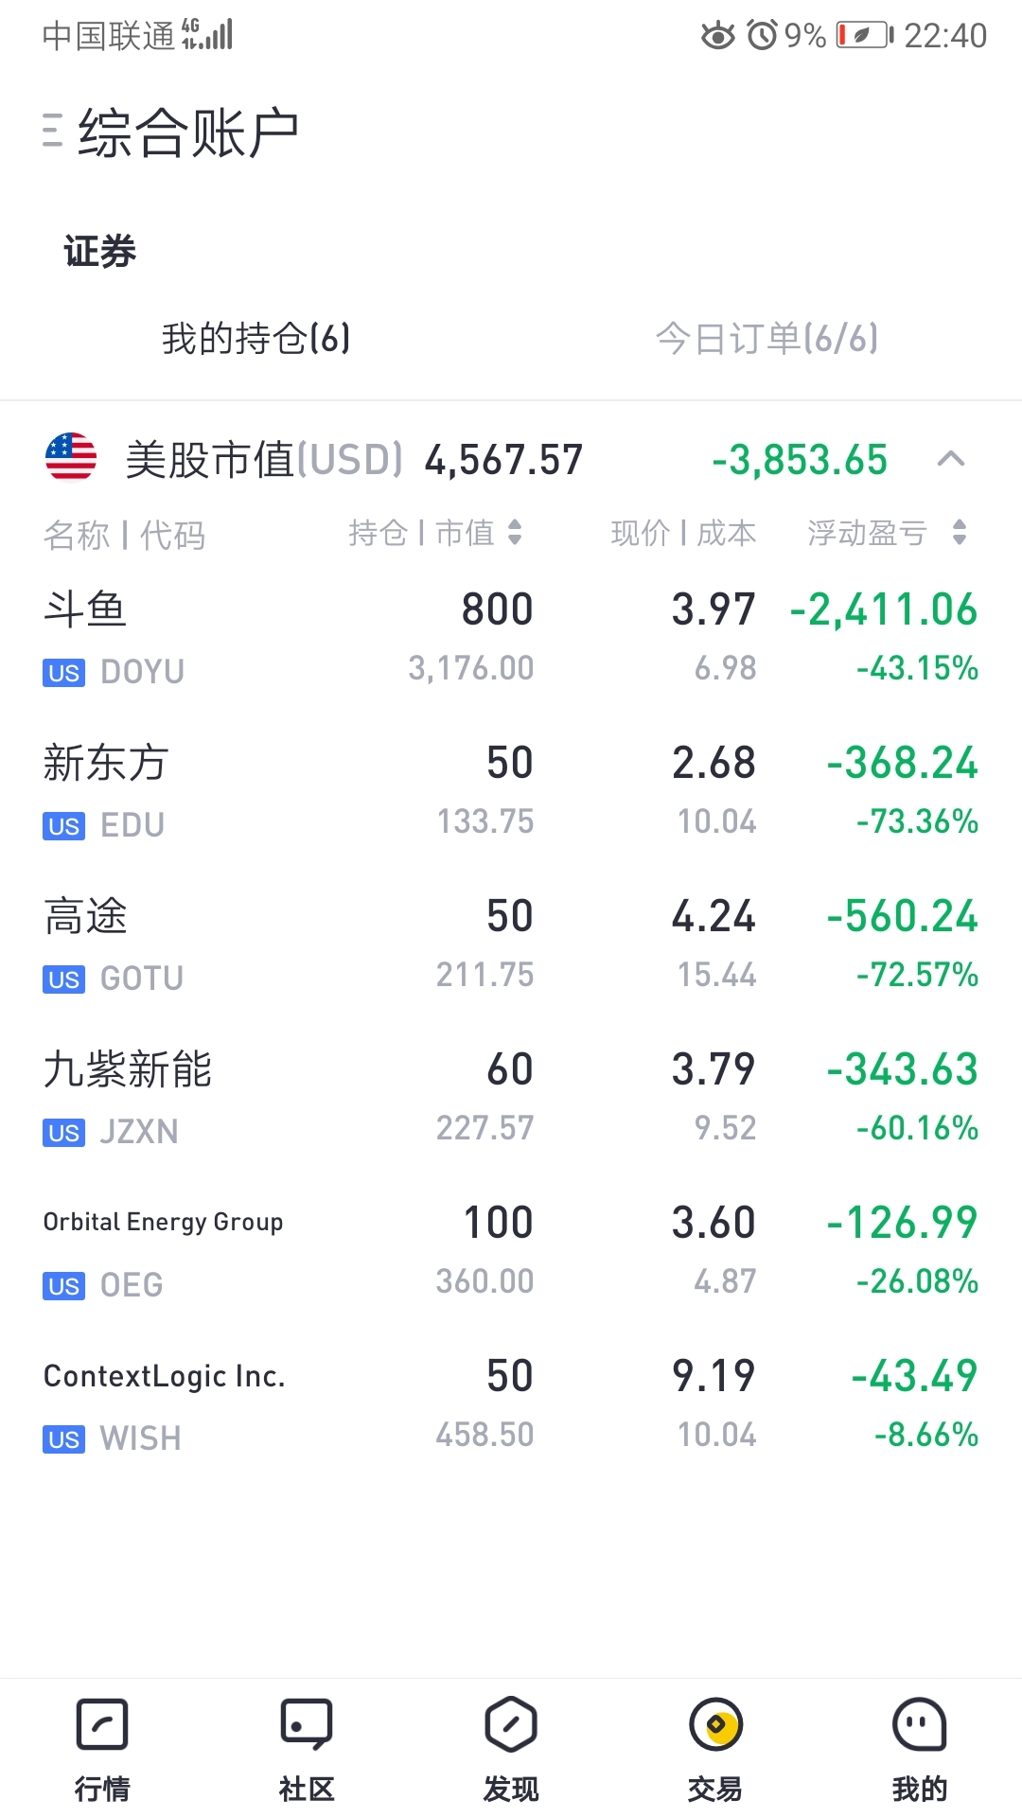
Task: Tap the 证券 section heading
Action: 100,252
